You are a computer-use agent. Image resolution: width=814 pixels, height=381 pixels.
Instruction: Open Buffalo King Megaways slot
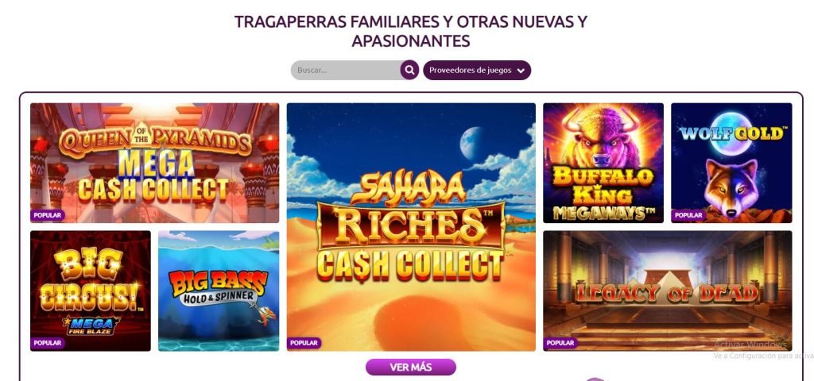[603, 163]
